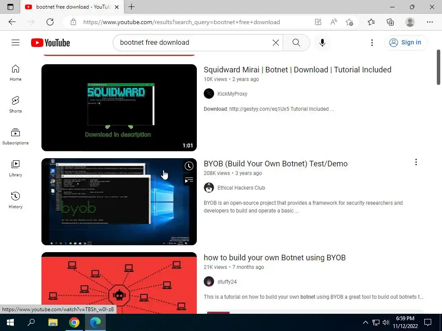442x331 pixels.
Task: Visit the KickMyProxy channel name
Action: point(232,94)
